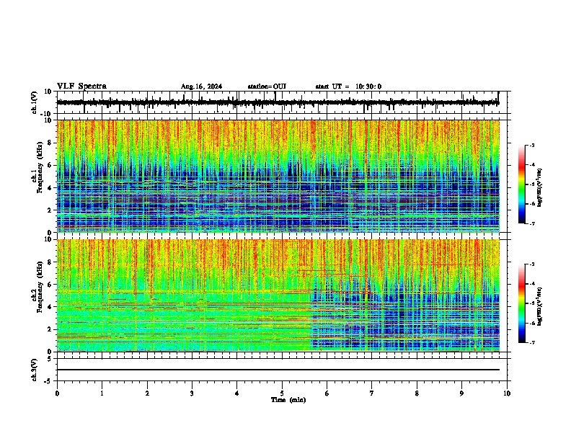Click time axis tick label '5'
This screenshot has height=441, width=571.
click(x=282, y=393)
